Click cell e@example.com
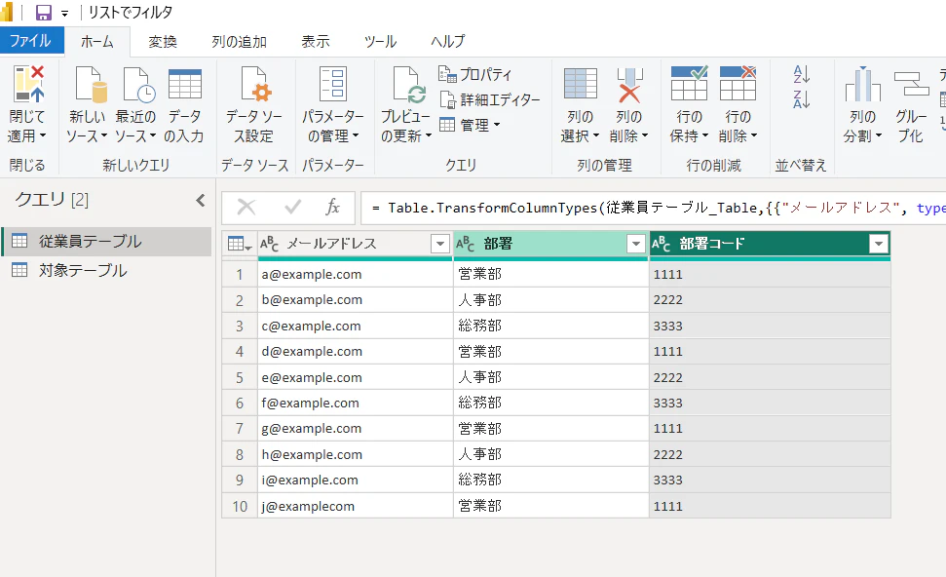The width and height of the screenshot is (946, 577). point(356,378)
